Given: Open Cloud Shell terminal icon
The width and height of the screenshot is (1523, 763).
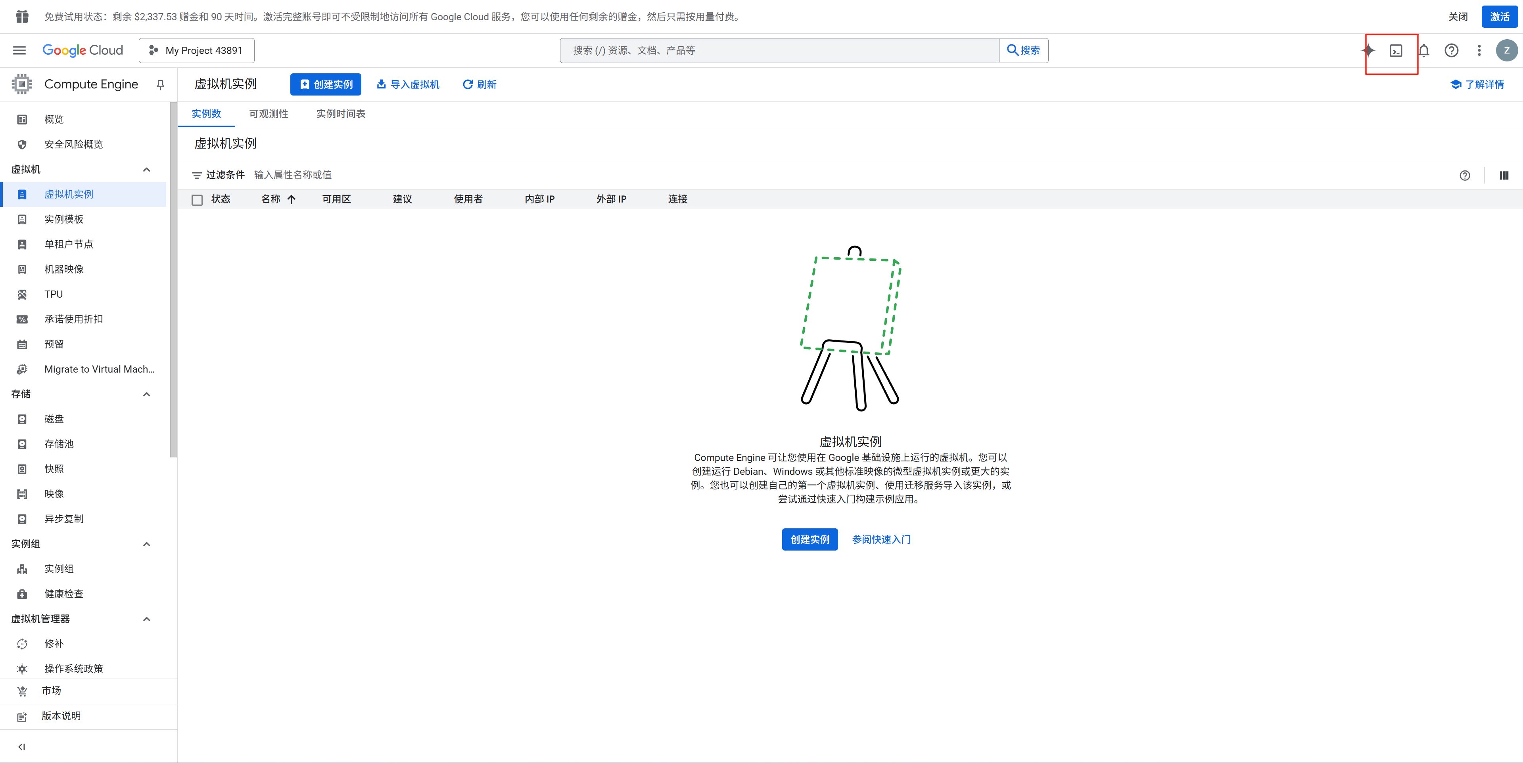Looking at the screenshot, I should click(x=1395, y=51).
